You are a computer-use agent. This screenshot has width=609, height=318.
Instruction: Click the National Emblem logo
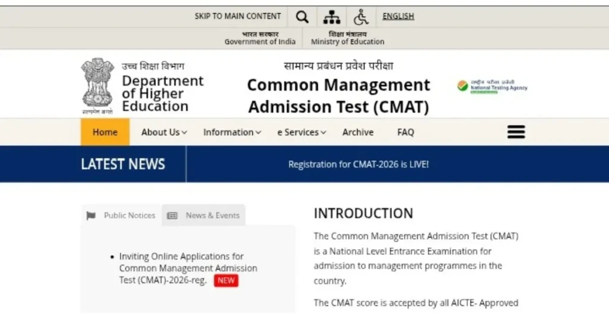98,85
